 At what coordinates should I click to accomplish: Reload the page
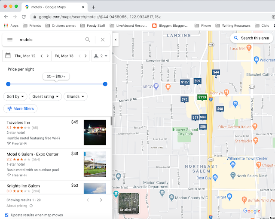click(24, 17)
